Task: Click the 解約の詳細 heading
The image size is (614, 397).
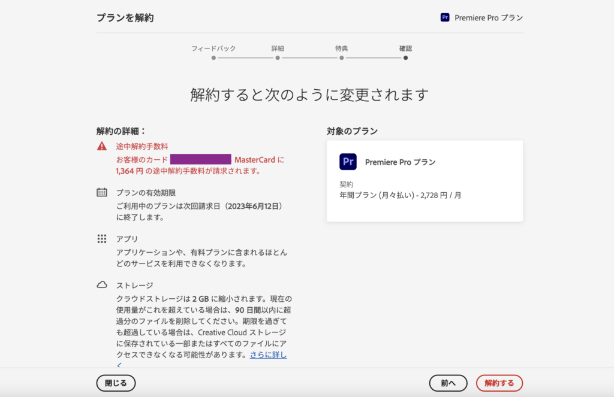Action: coord(121,131)
